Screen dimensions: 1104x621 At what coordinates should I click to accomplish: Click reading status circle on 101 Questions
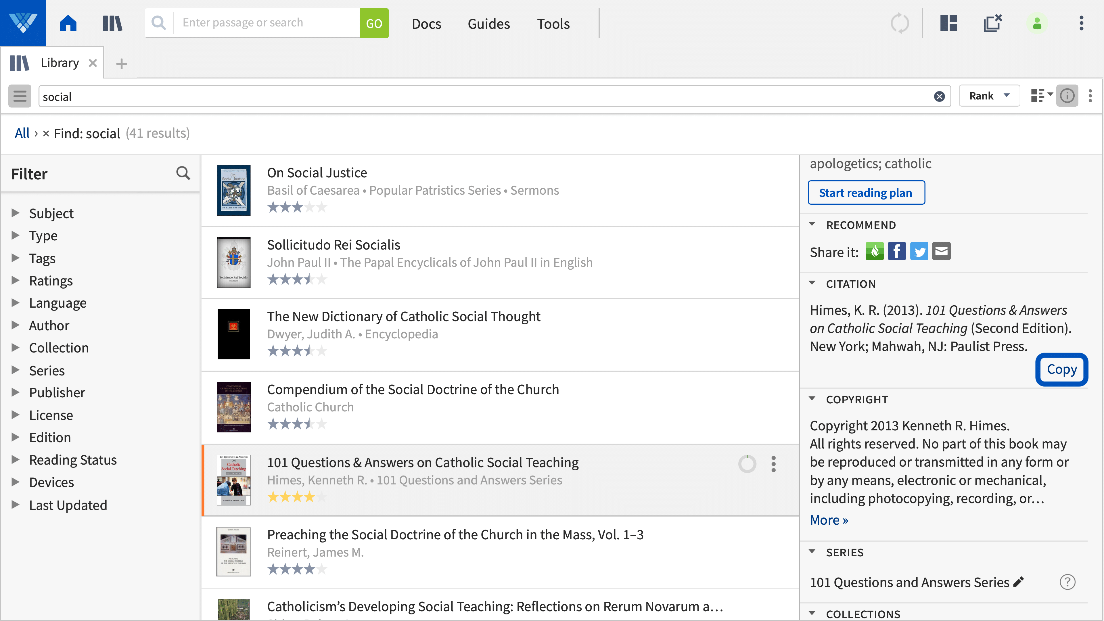coord(747,464)
